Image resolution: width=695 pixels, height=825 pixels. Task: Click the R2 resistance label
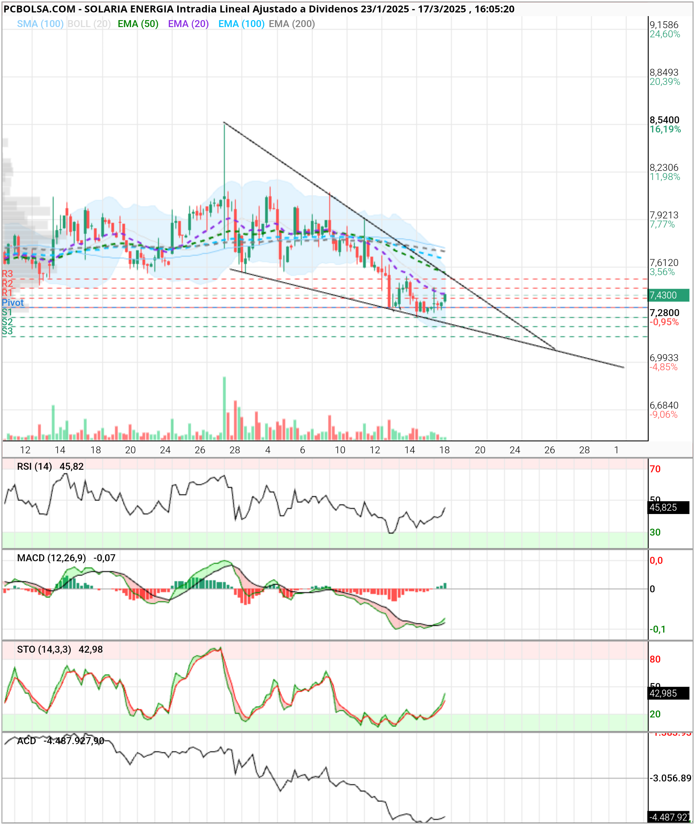(7, 284)
